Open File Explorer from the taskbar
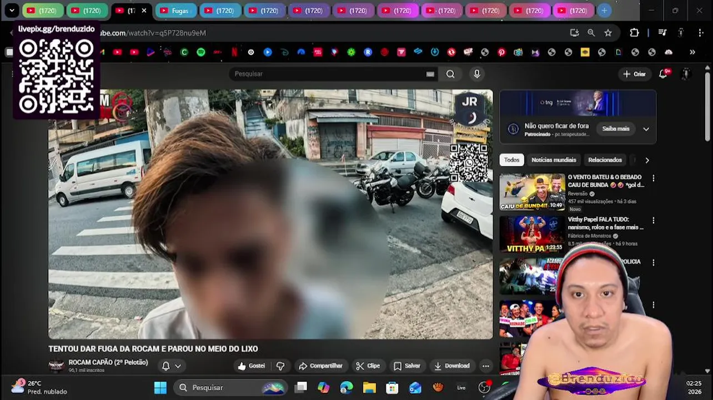Screen dimensions: 713x400 [369, 388]
